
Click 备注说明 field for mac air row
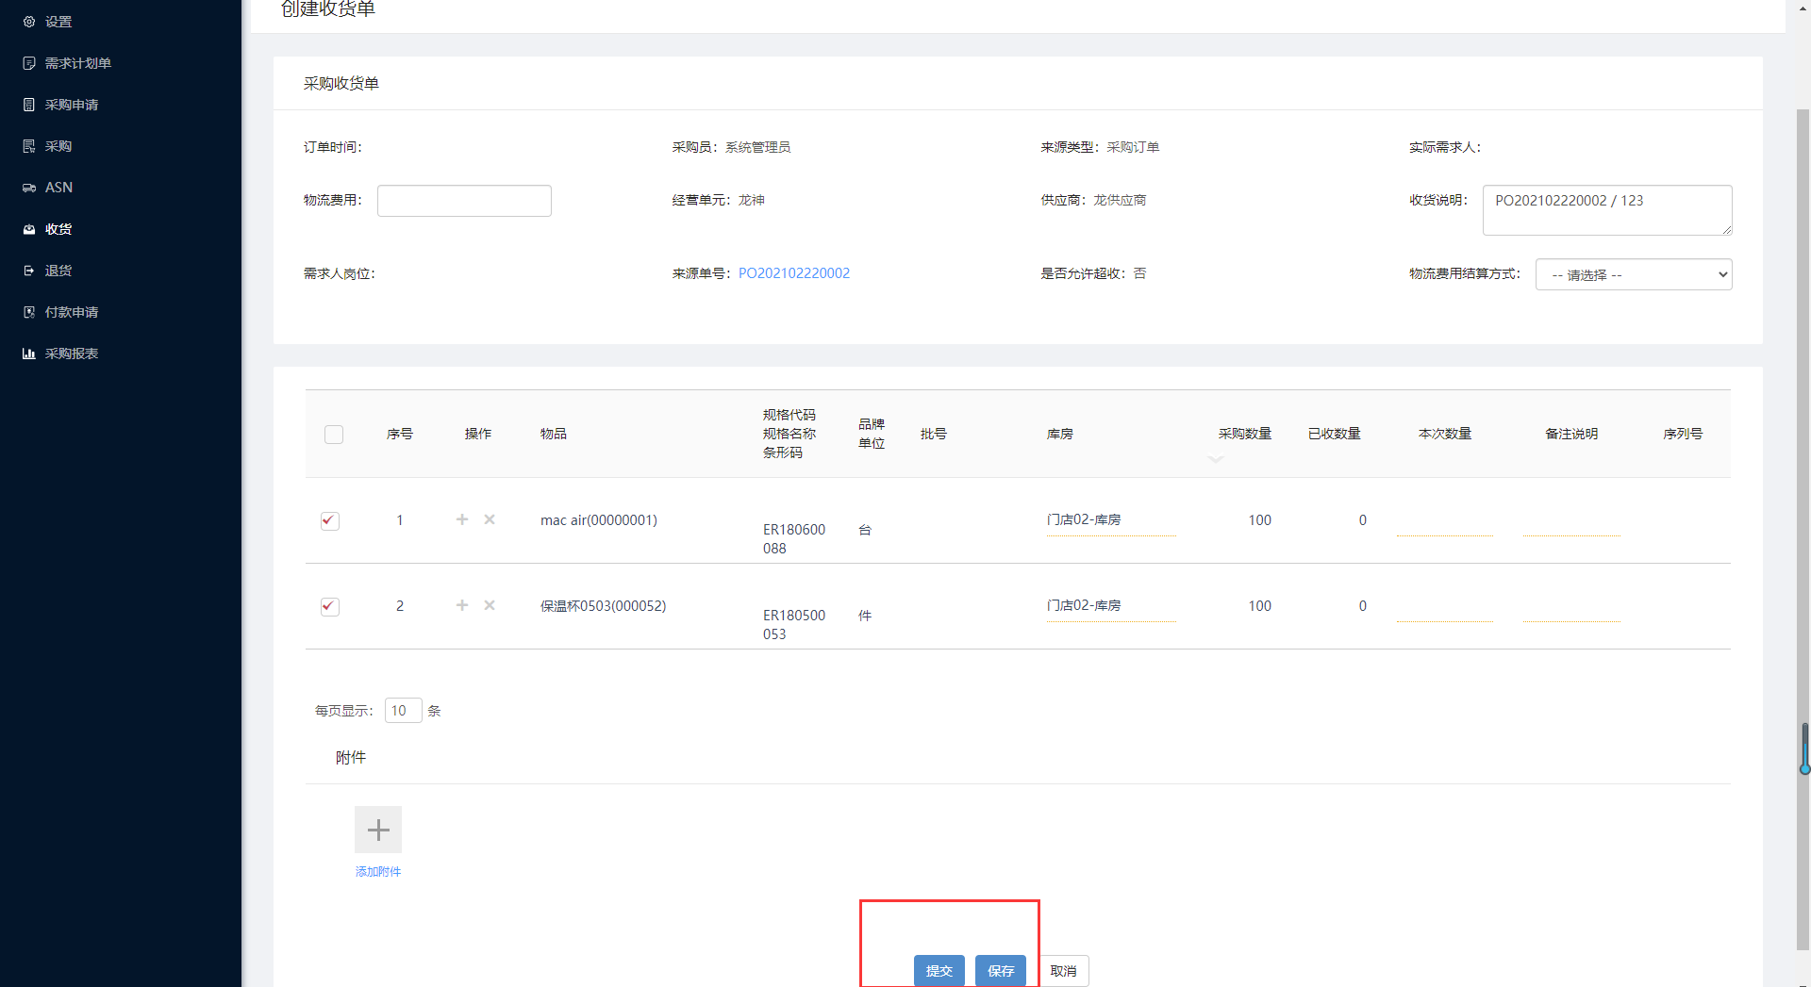pyautogui.click(x=1571, y=520)
